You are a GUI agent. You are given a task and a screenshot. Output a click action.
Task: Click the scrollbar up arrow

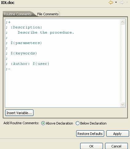[123, 22]
